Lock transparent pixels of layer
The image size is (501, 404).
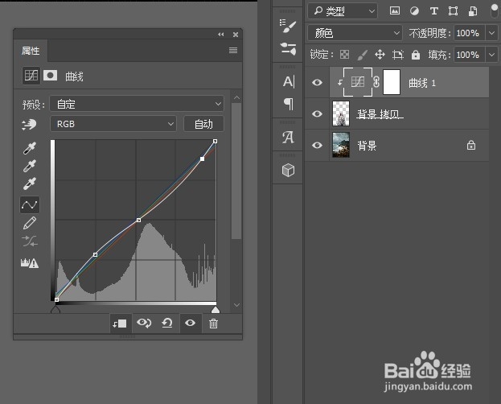pyautogui.click(x=344, y=55)
